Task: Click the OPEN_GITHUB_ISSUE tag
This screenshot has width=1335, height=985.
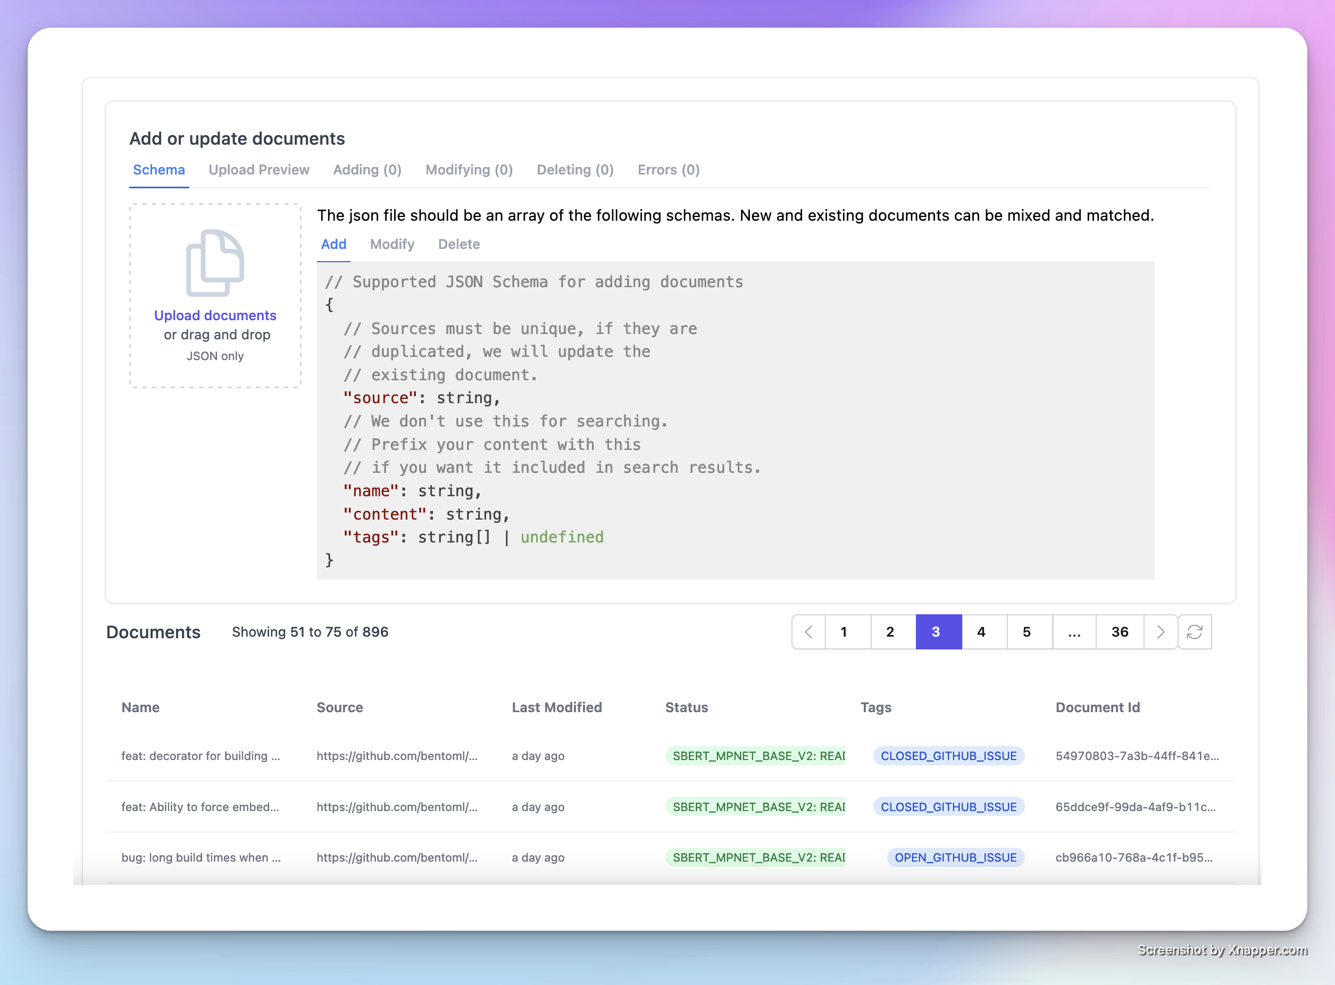Action: click(955, 857)
